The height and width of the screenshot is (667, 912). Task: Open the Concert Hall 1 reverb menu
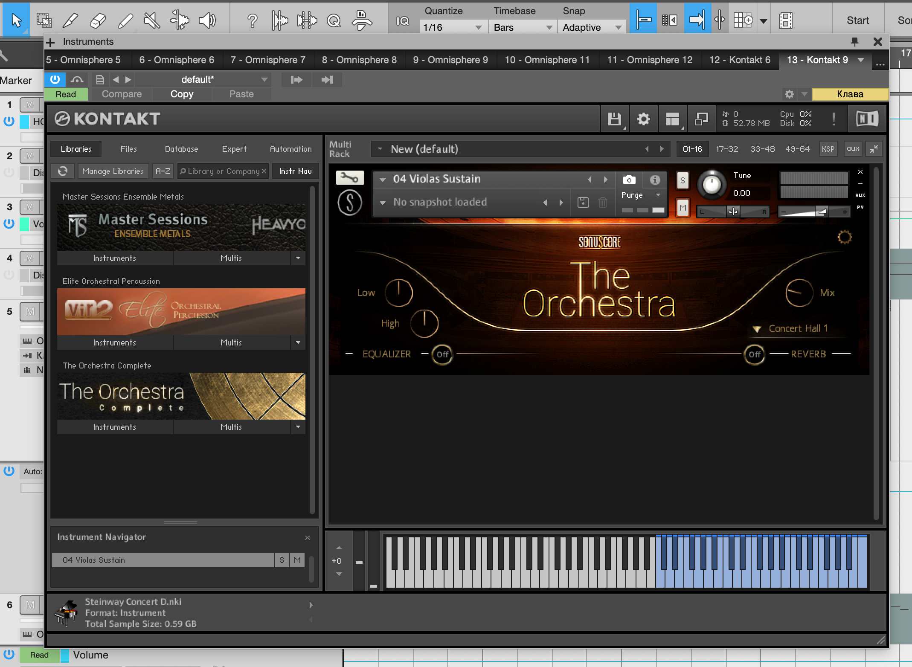(x=792, y=328)
